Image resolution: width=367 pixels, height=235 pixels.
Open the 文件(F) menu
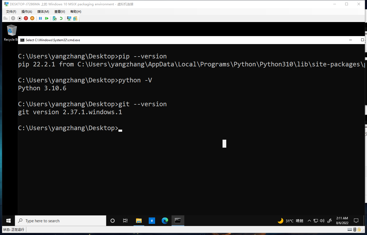[11, 12]
